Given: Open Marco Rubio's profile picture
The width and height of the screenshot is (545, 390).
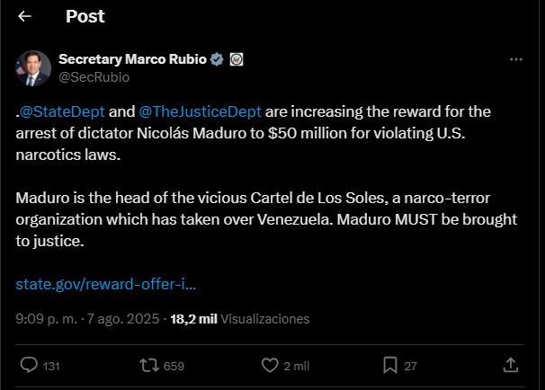Looking at the screenshot, I should [33, 68].
